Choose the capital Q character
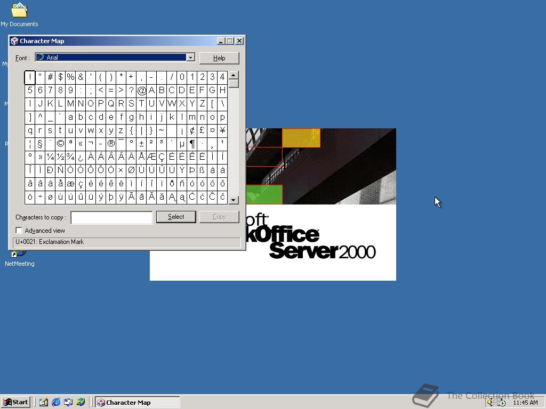546x409 pixels. click(x=111, y=104)
